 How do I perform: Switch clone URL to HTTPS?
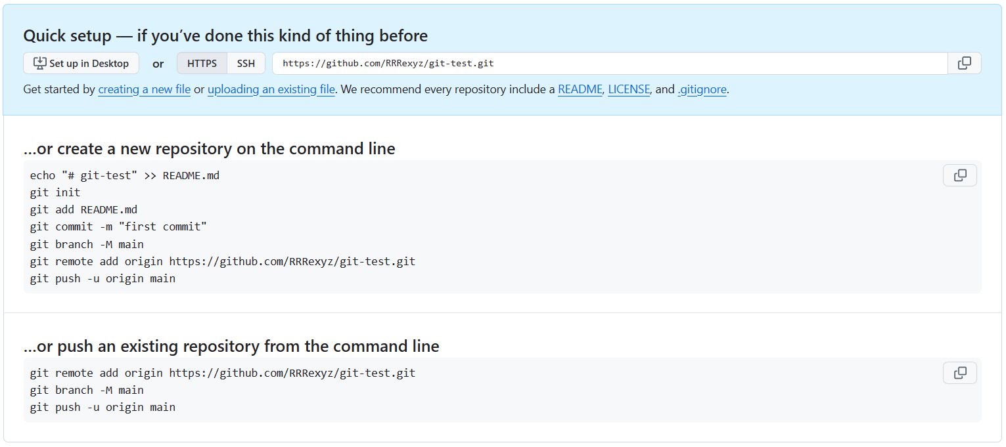[x=202, y=64]
